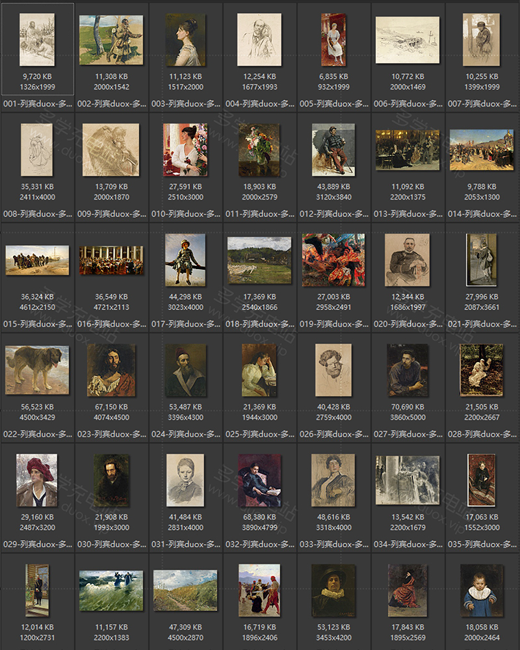
Task: Select file name label 019-列宾duox
Action: click(x=334, y=324)
